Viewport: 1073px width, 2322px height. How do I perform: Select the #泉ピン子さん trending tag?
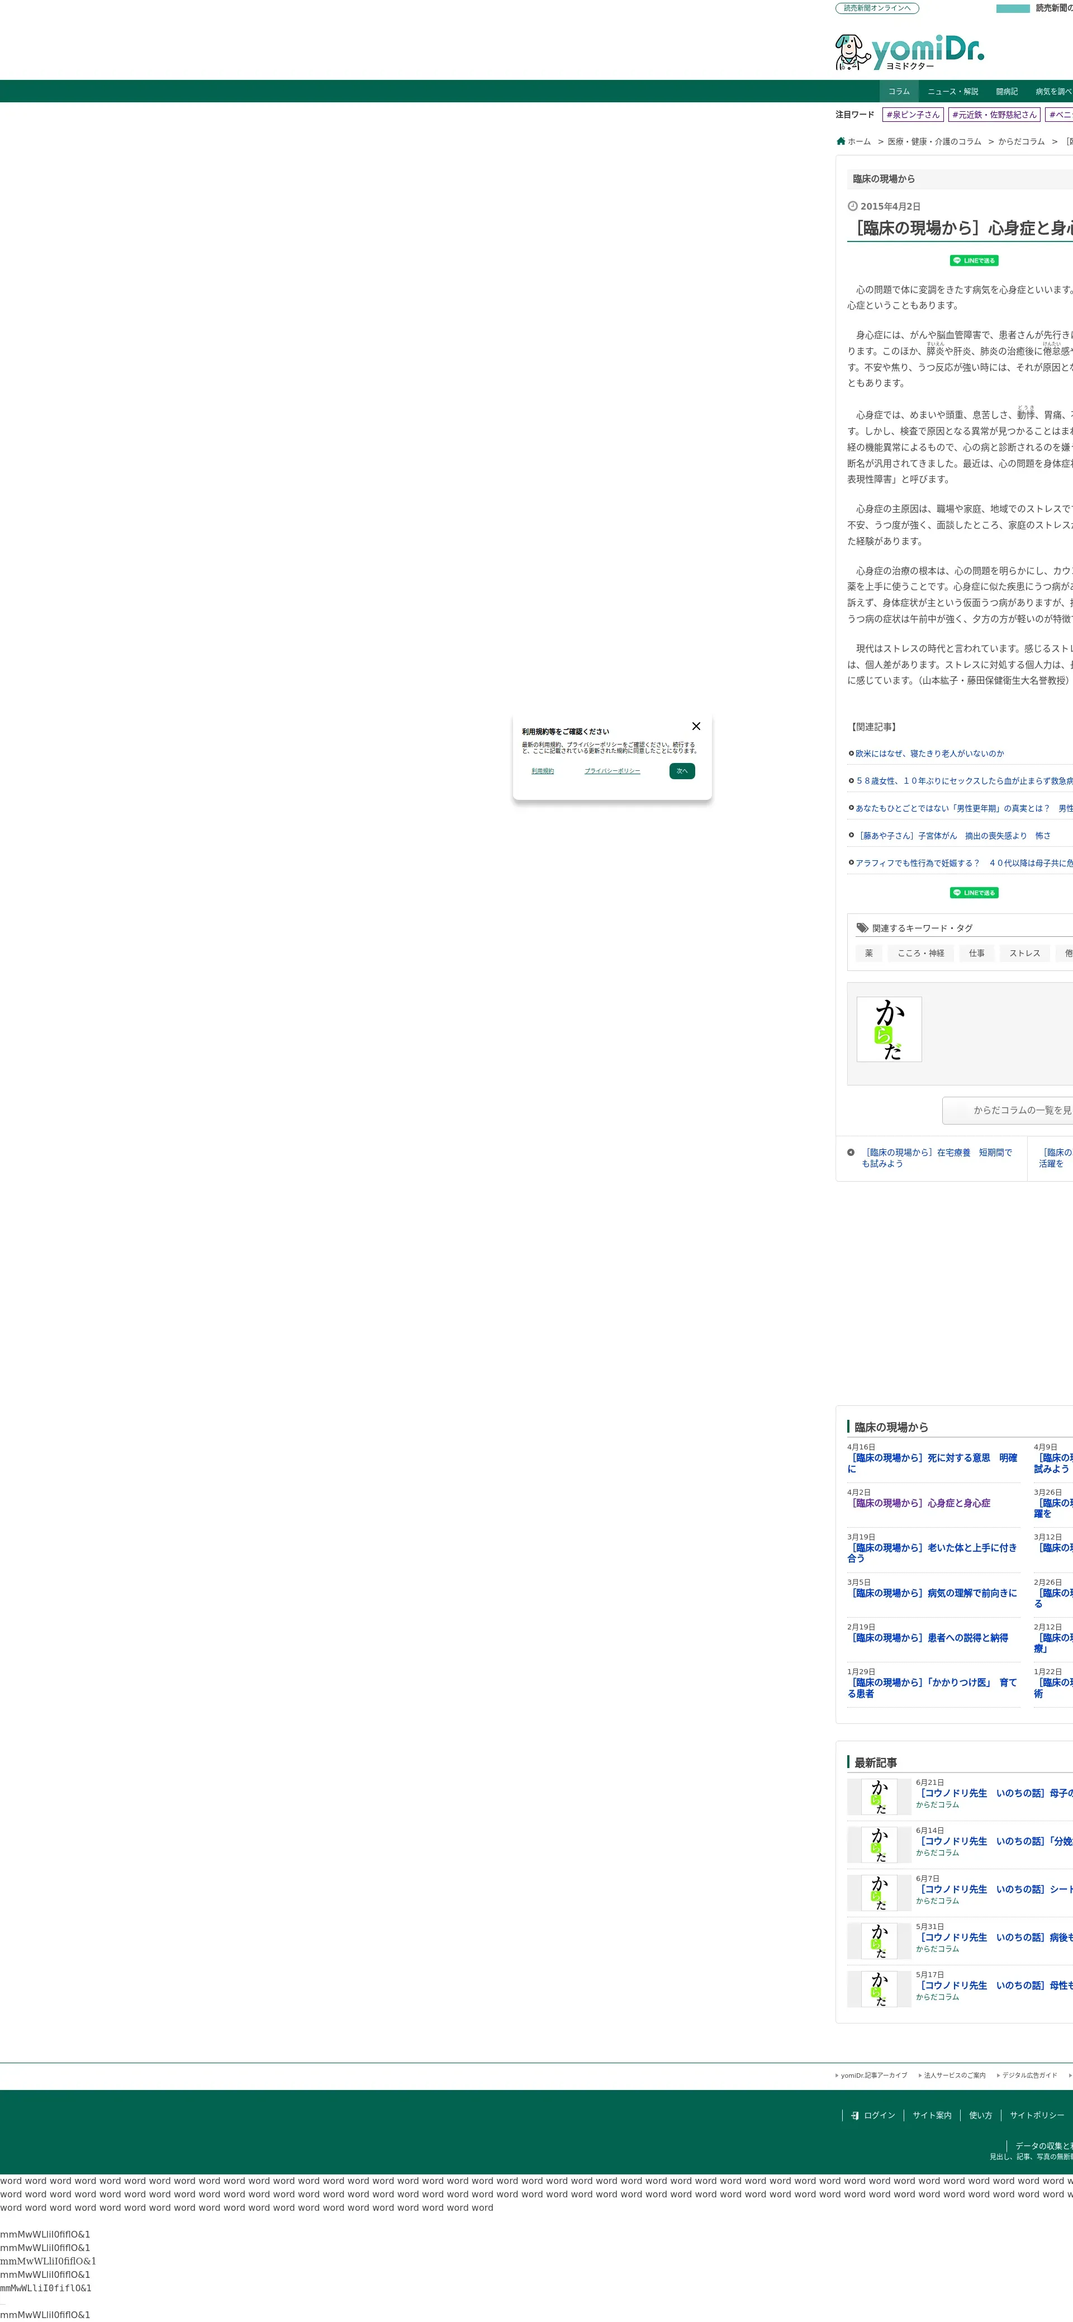(913, 115)
